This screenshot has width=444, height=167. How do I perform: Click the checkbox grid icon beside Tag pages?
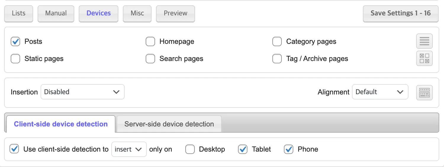424,58
